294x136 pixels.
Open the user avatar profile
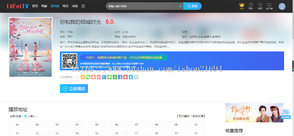(x=282, y=7)
